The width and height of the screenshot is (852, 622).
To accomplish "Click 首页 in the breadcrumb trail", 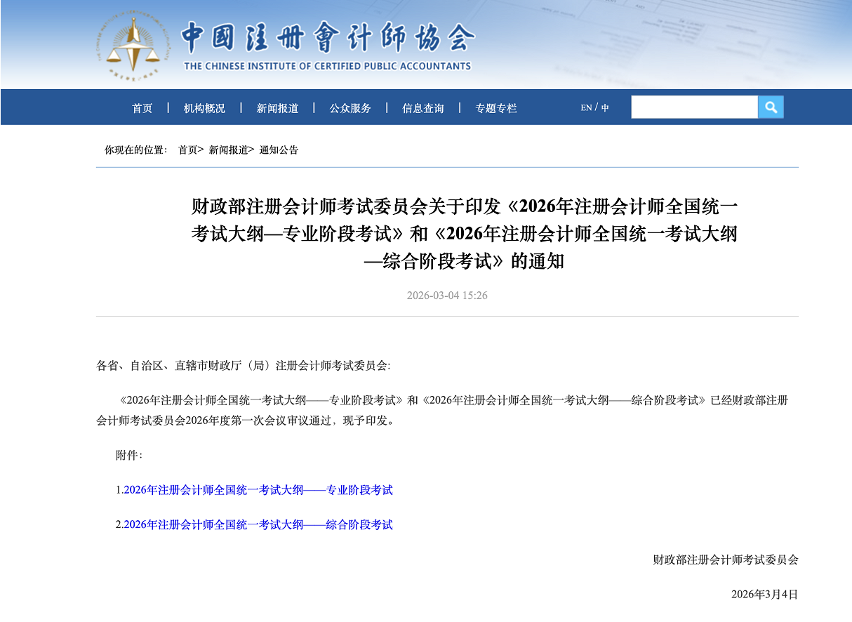I will pos(187,150).
